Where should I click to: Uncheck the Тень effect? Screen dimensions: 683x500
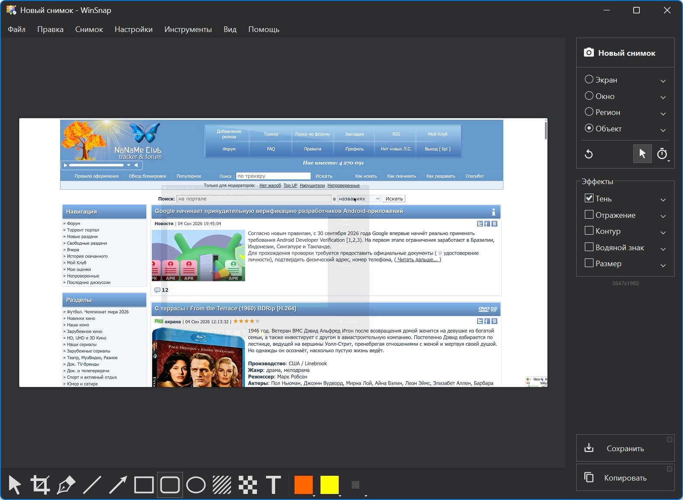tap(589, 198)
